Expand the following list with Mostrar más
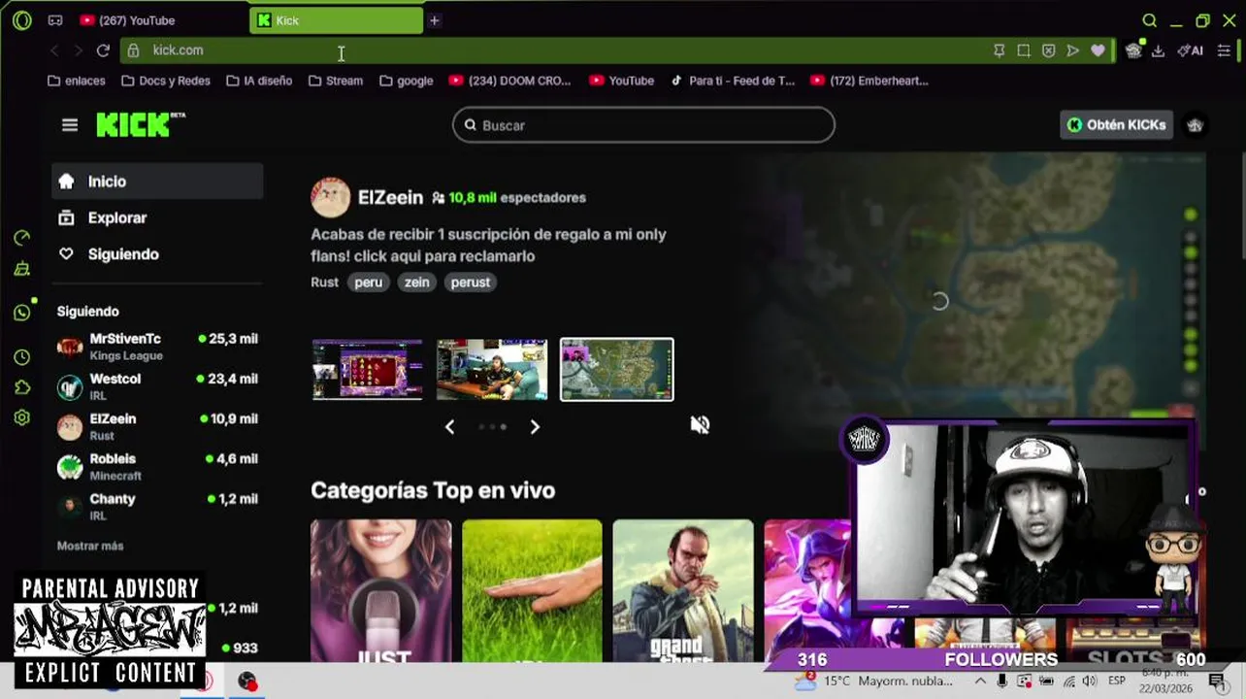 click(x=90, y=546)
